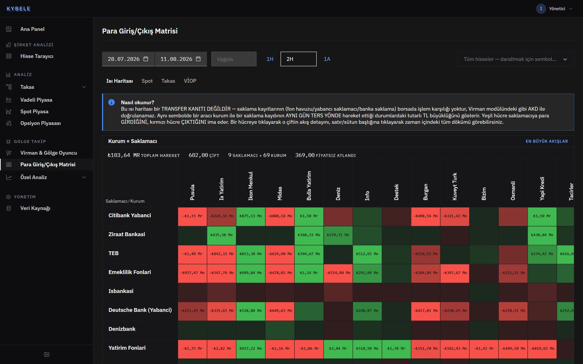Open calendar on start date 28.07.2026
This screenshot has height=364, width=583.
146,59
